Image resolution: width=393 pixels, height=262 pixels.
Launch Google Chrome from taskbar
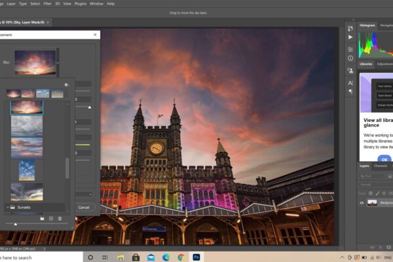coord(181,257)
